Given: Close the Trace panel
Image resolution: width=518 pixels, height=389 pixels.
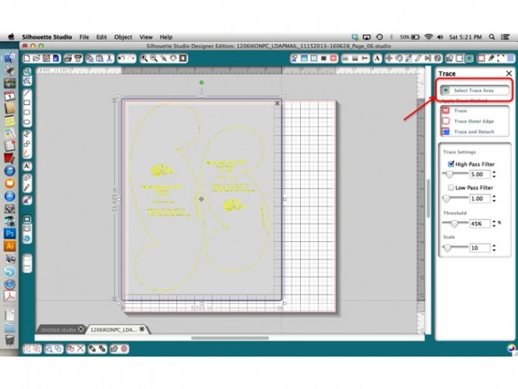Looking at the screenshot, I should pyautogui.click(x=509, y=73).
